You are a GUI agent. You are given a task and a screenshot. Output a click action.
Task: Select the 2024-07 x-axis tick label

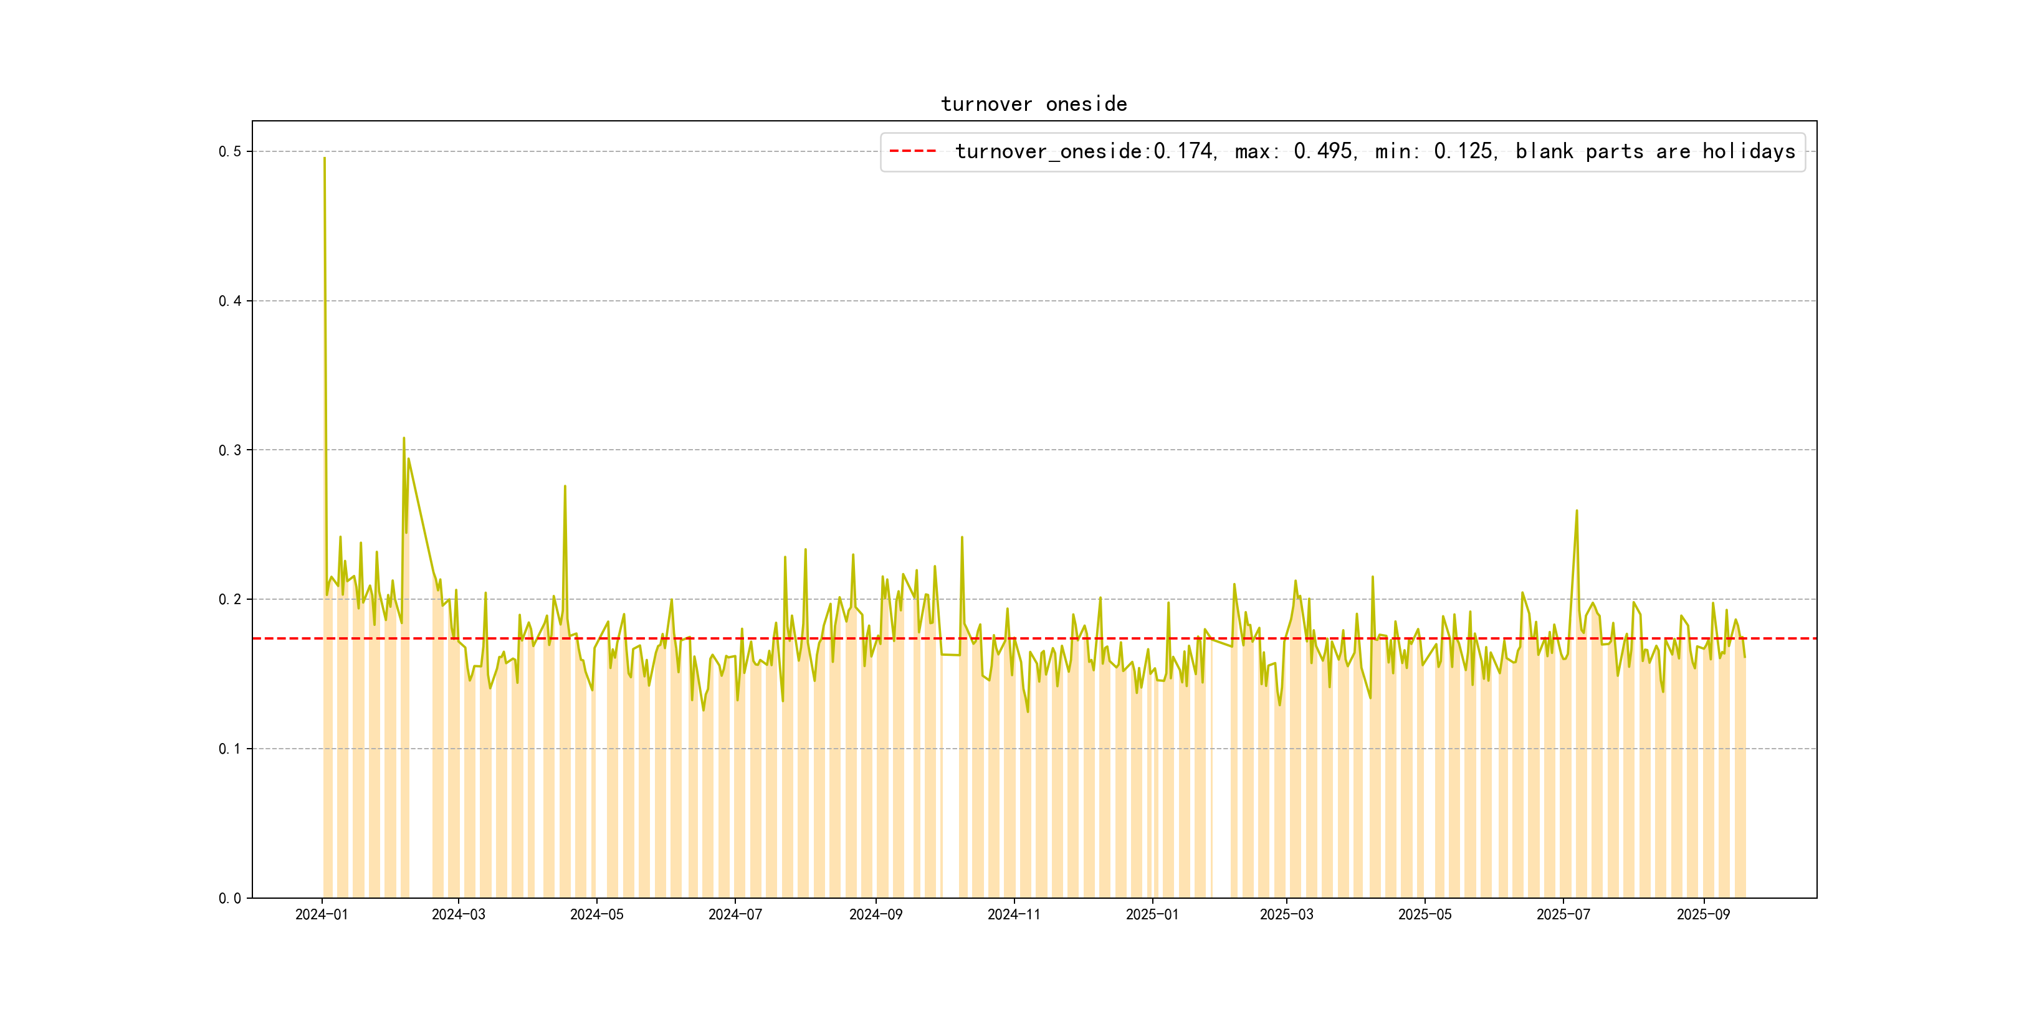(x=735, y=914)
